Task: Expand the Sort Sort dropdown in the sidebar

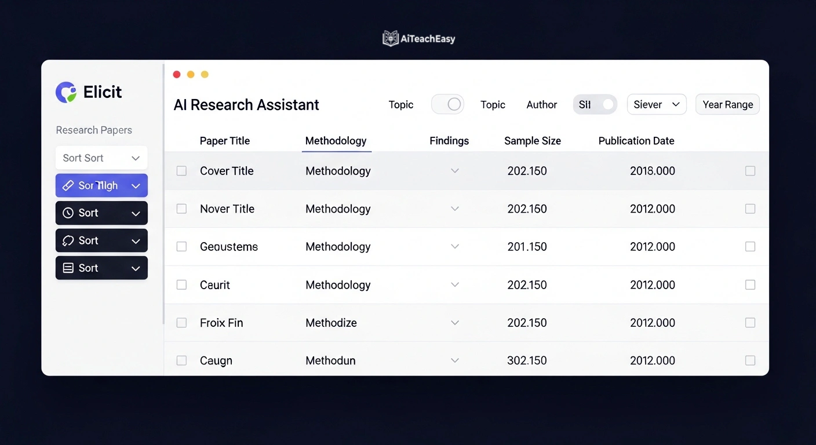Action: pos(101,158)
